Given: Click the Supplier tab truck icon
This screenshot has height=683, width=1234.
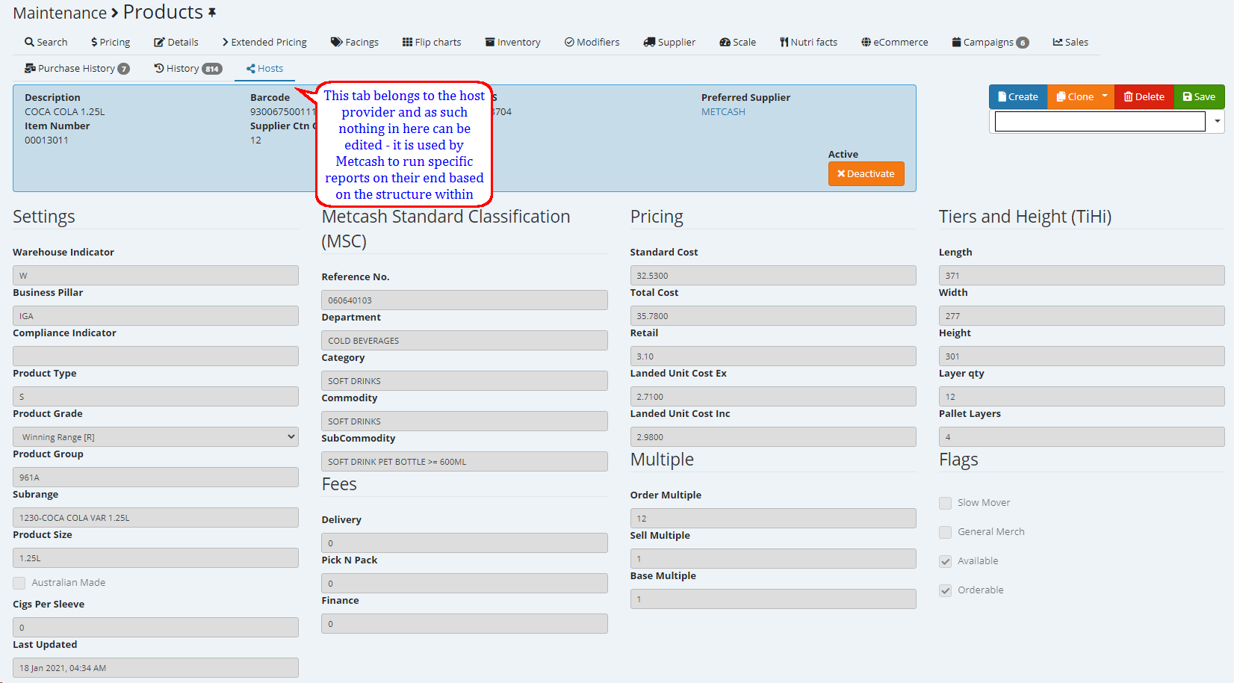Looking at the screenshot, I should pyautogui.click(x=649, y=43).
